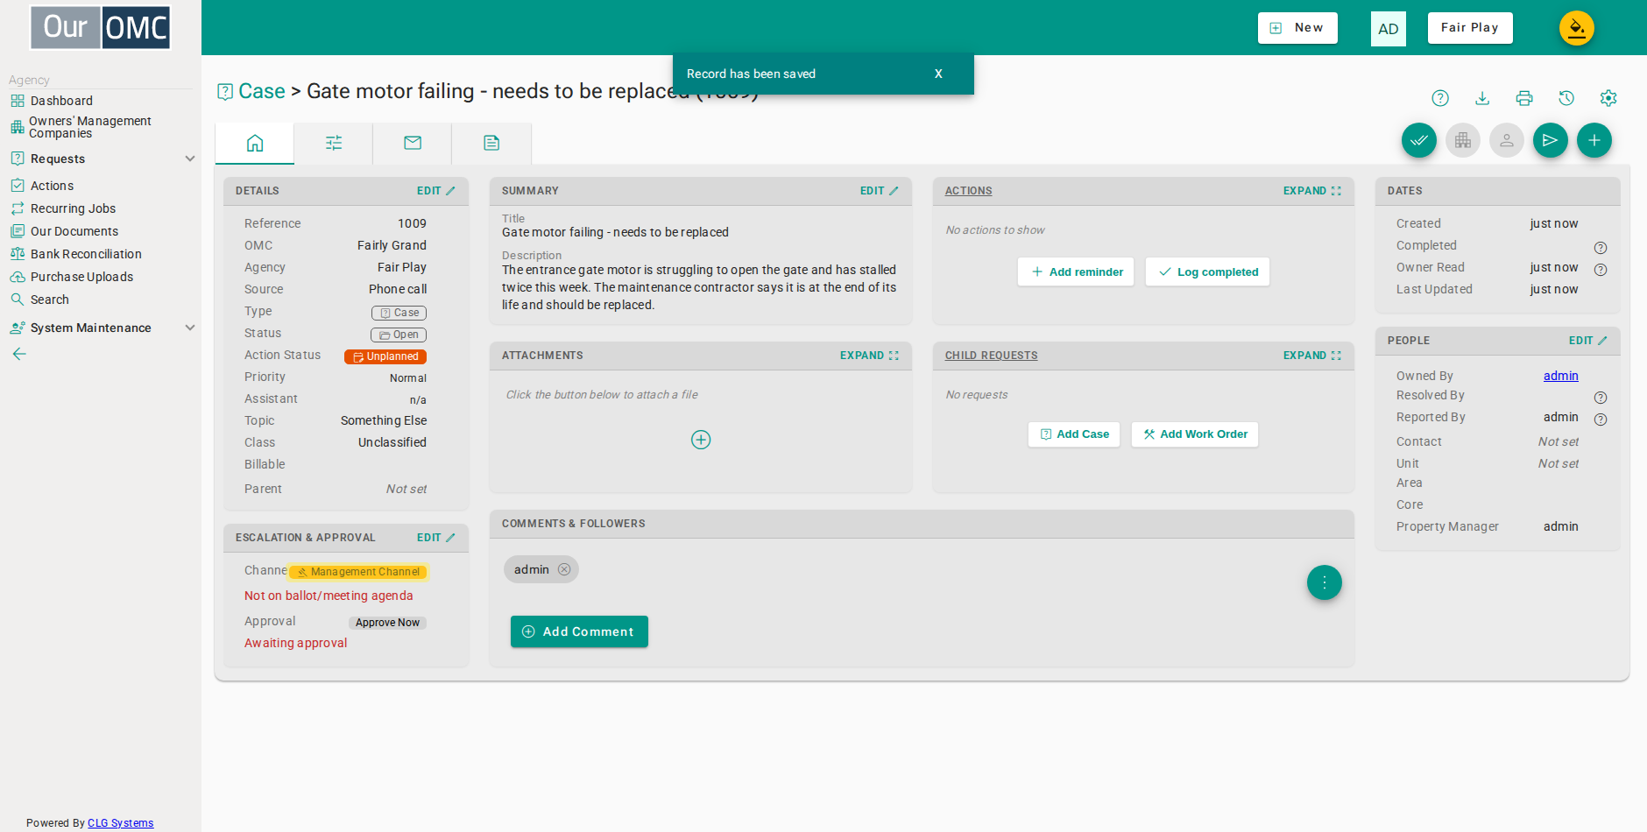
Task: Click the yellow paint bucket icon
Action: 1577,28
